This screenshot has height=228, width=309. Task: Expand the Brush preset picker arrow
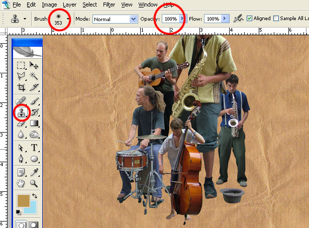(68, 19)
